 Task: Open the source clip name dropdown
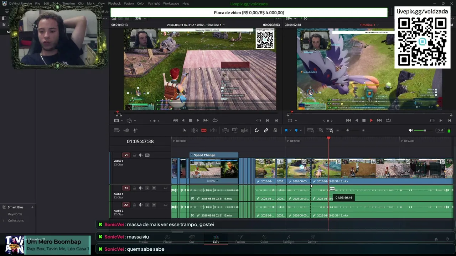pyautogui.click(x=224, y=25)
